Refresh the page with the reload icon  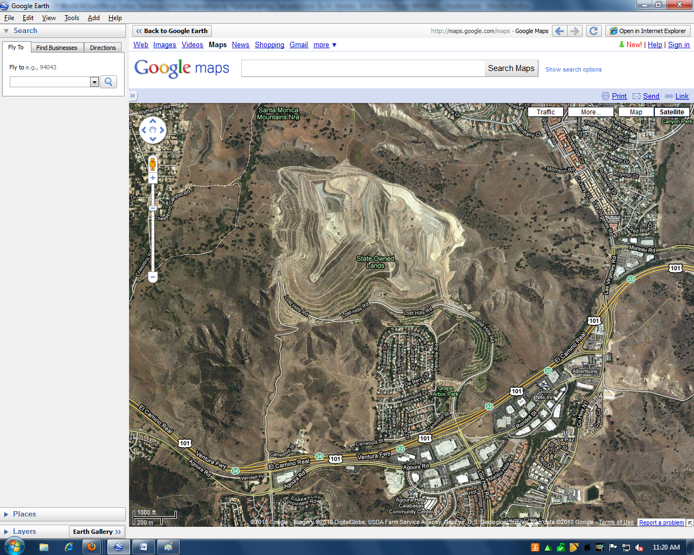coord(594,31)
